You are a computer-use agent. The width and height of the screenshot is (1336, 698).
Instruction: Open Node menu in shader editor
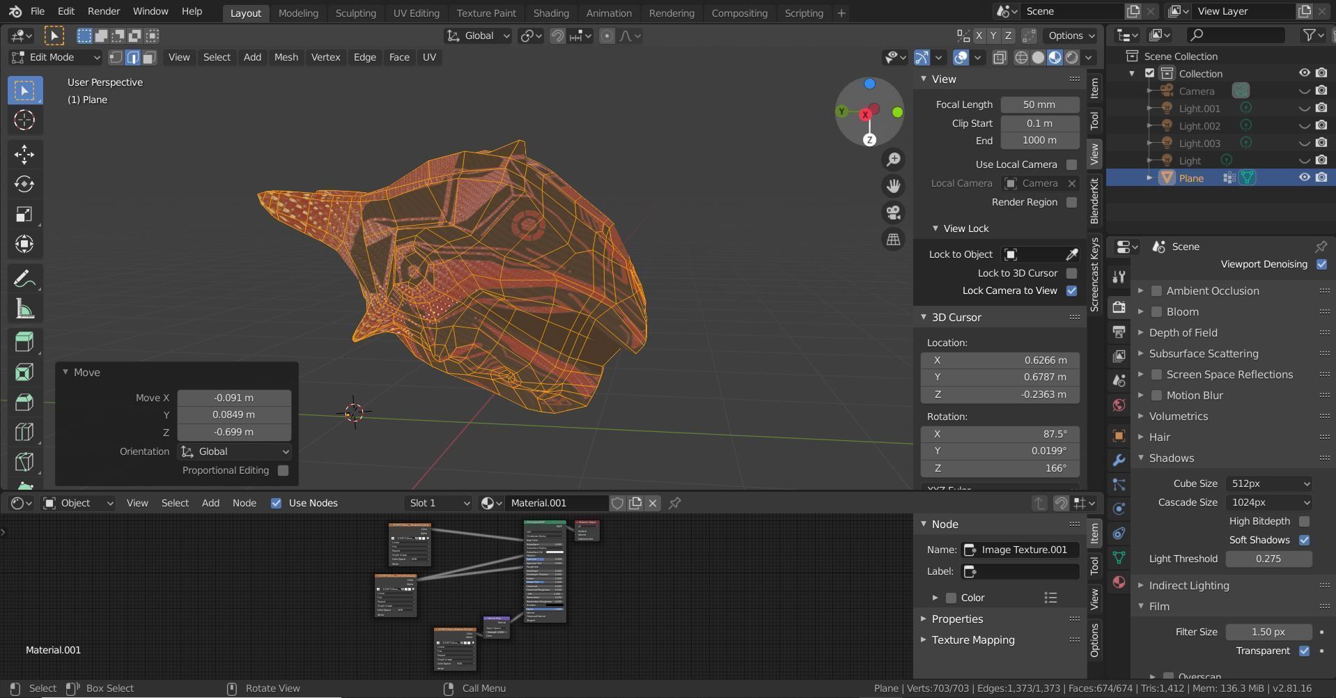[244, 503]
